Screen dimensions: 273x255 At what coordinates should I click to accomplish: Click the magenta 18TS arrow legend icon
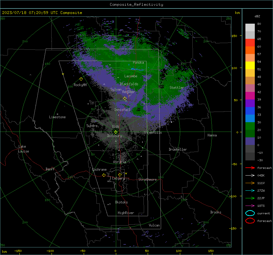(250, 206)
